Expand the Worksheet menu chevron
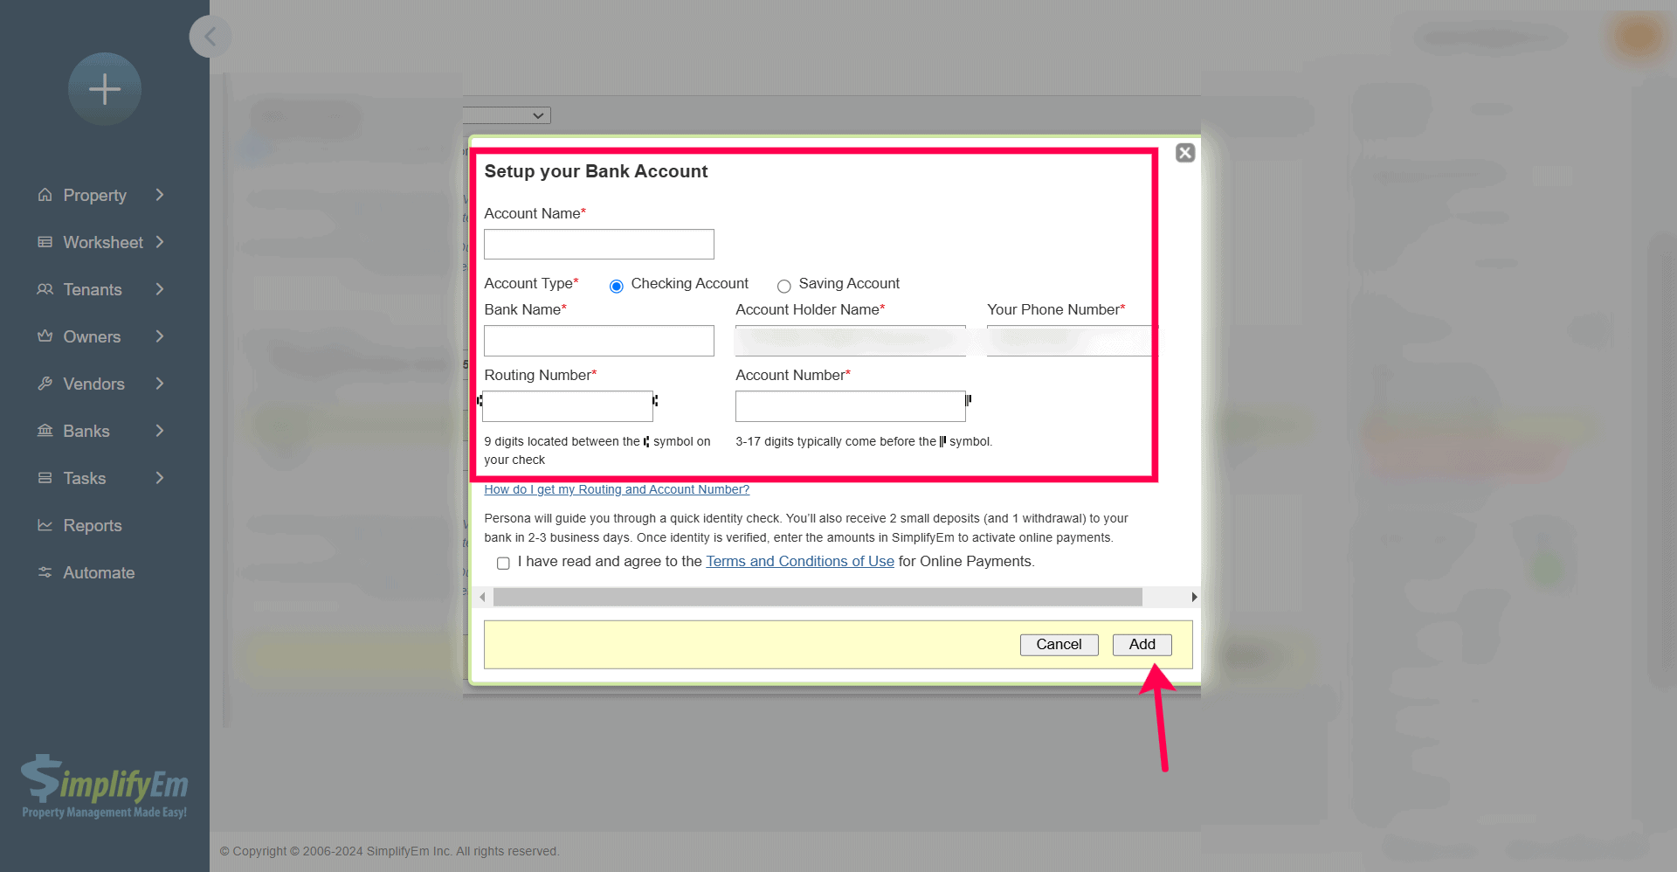The image size is (1677, 872). point(160,242)
